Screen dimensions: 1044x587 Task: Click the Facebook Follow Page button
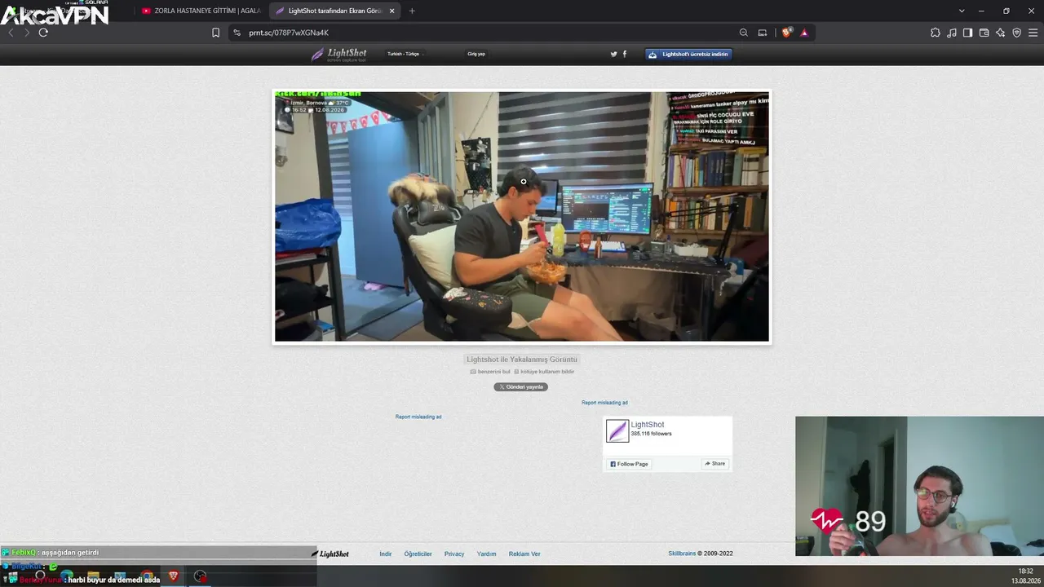click(x=629, y=464)
